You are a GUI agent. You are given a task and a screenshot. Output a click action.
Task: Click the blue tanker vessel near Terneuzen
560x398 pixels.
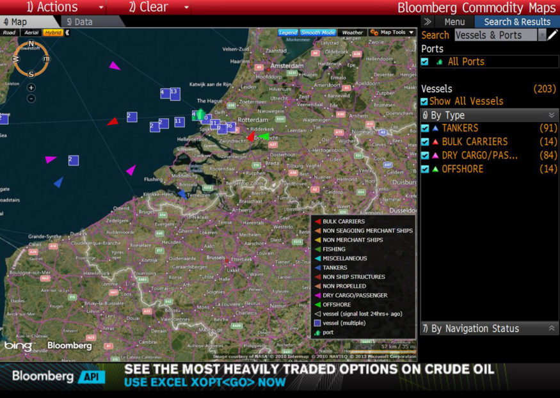(x=182, y=194)
